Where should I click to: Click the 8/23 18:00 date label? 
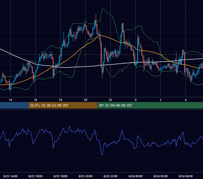pos(61,176)
